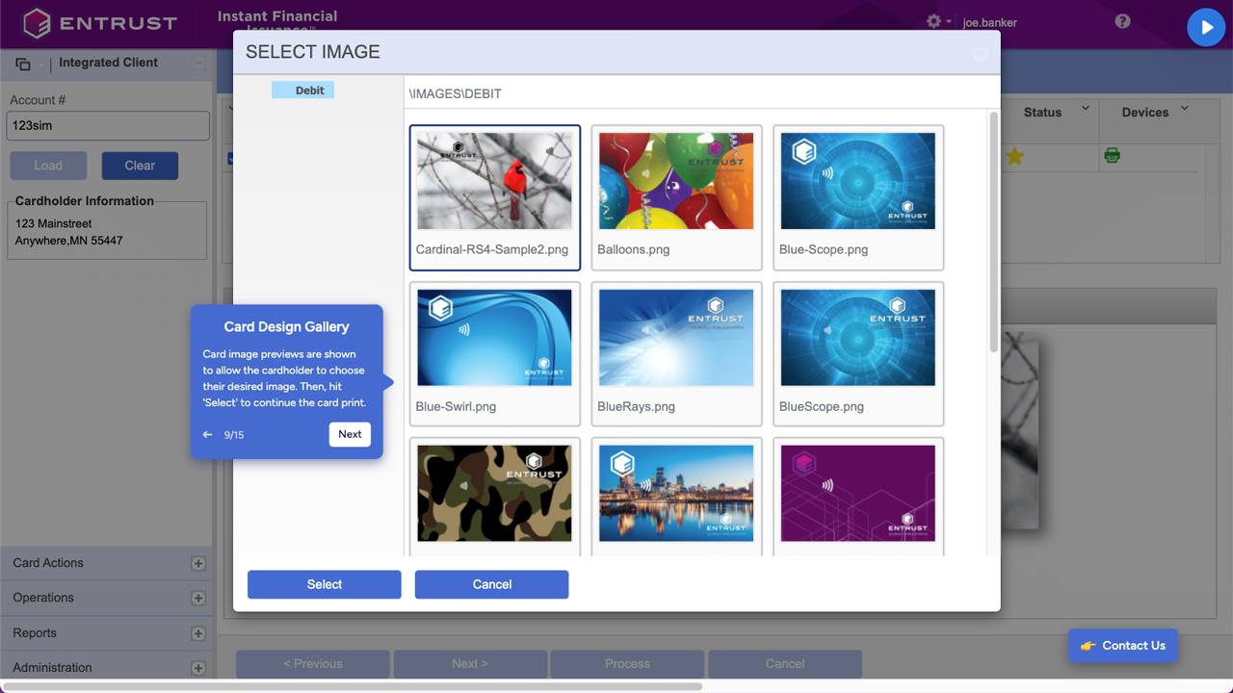Choose the BlueScope.png card image
1233x693 pixels.
pos(857,354)
